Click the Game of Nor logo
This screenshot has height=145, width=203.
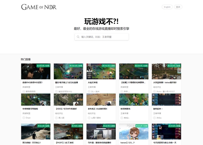[39, 7]
